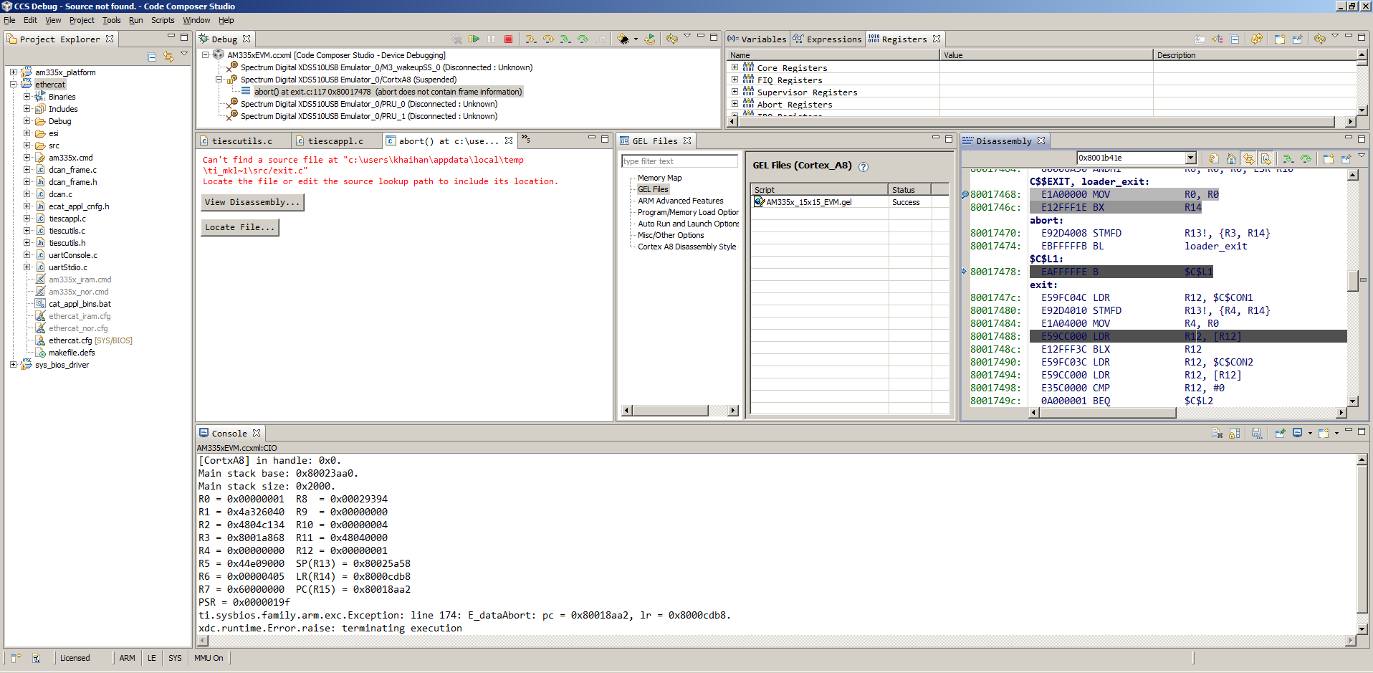Expand the sys_bios_driver project
Viewport: 1373px width, 673px height.
click(x=13, y=365)
